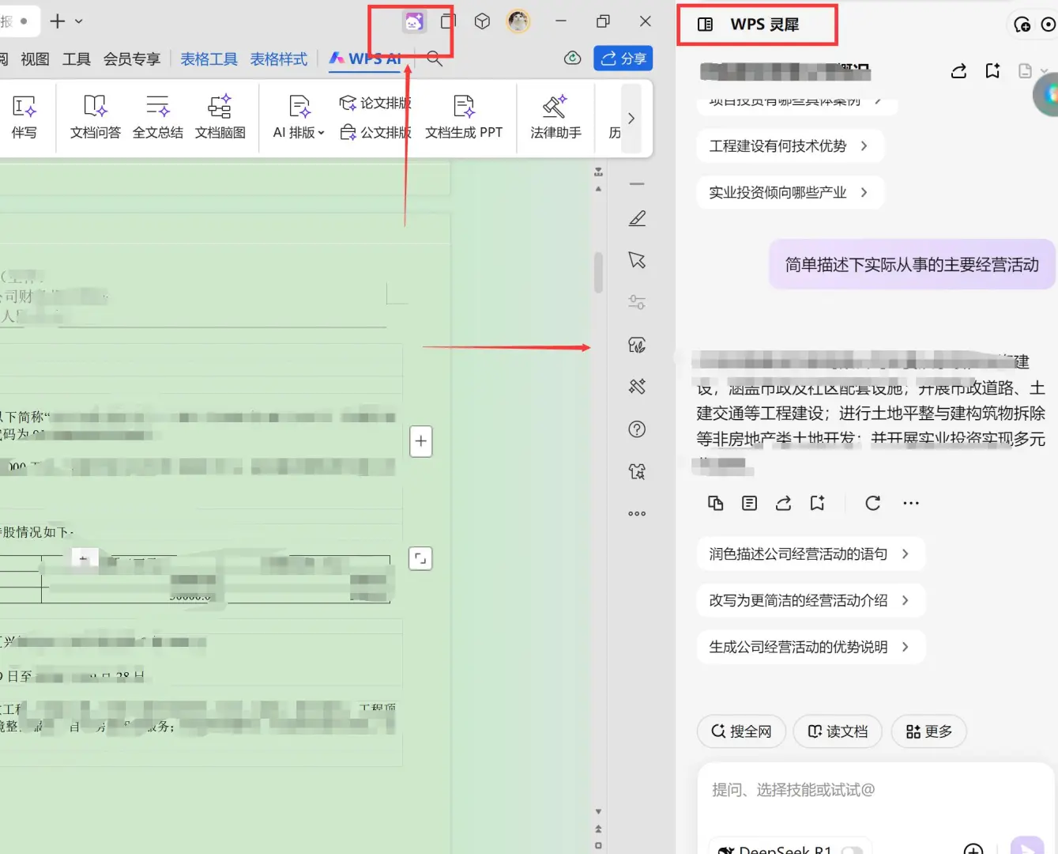This screenshot has height=854, width=1058.
Task: Select the 全文总结 summary tool
Action: tap(156, 116)
